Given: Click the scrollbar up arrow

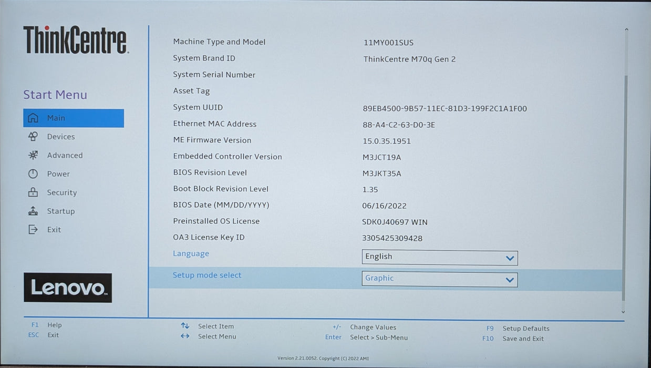Looking at the screenshot, I should (x=626, y=30).
